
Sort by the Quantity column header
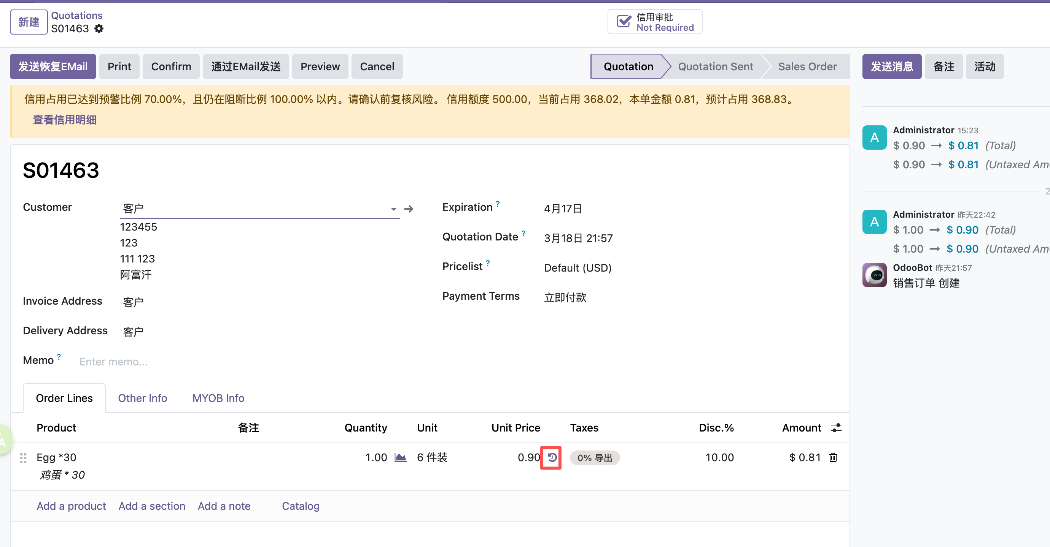coord(366,428)
